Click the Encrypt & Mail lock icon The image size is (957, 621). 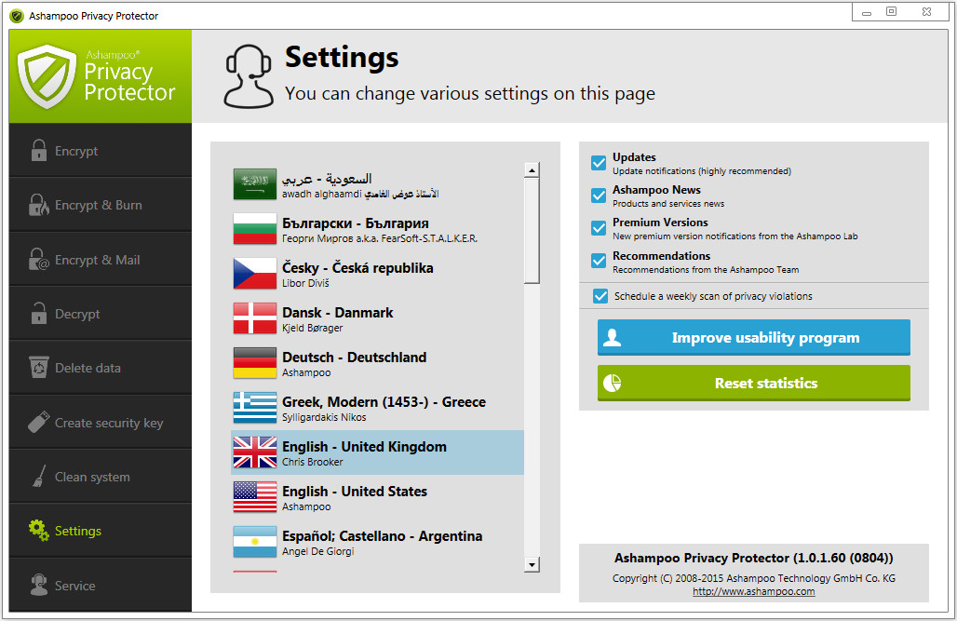pos(38,260)
